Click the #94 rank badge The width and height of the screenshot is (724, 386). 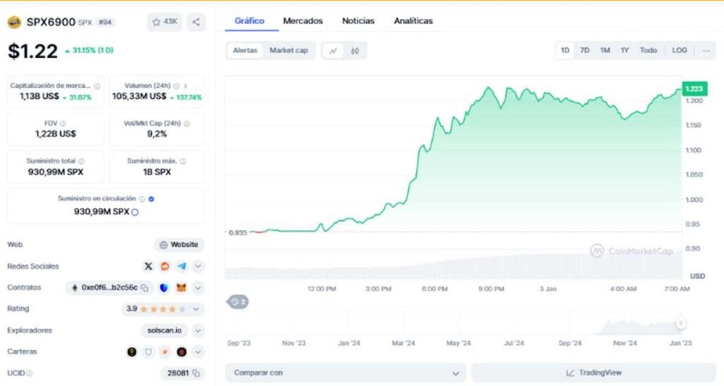pyautogui.click(x=105, y=22)
